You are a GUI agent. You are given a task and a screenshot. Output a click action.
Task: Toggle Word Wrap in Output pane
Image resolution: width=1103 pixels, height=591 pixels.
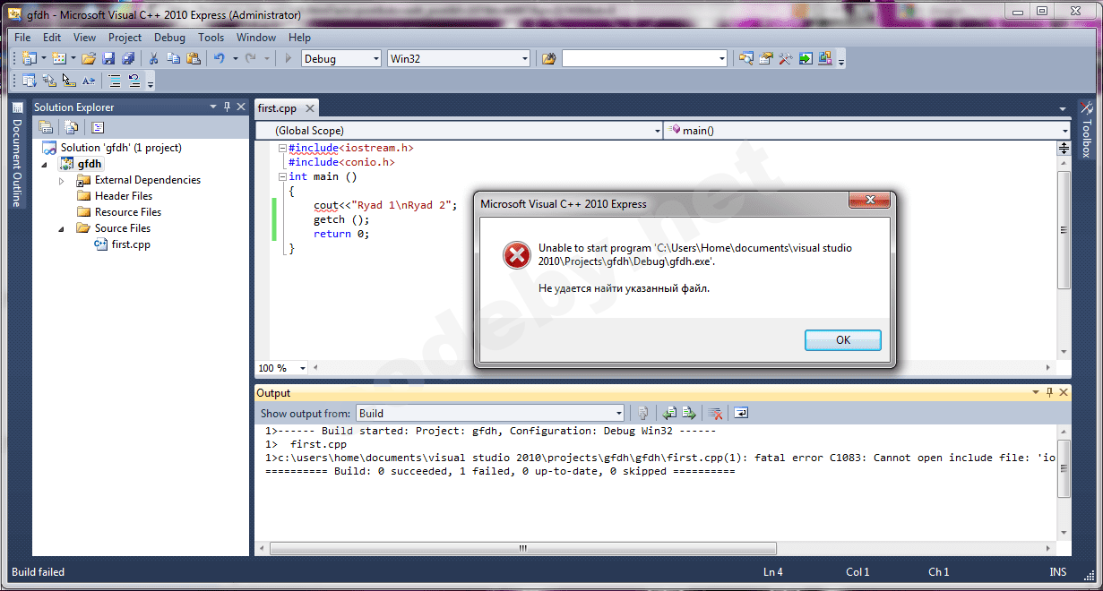point(741,413)
